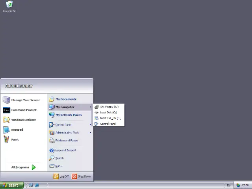Click the Notepad label
Image resolution: width=252 pixels, height=189 pixels.
tap(17, 130)
